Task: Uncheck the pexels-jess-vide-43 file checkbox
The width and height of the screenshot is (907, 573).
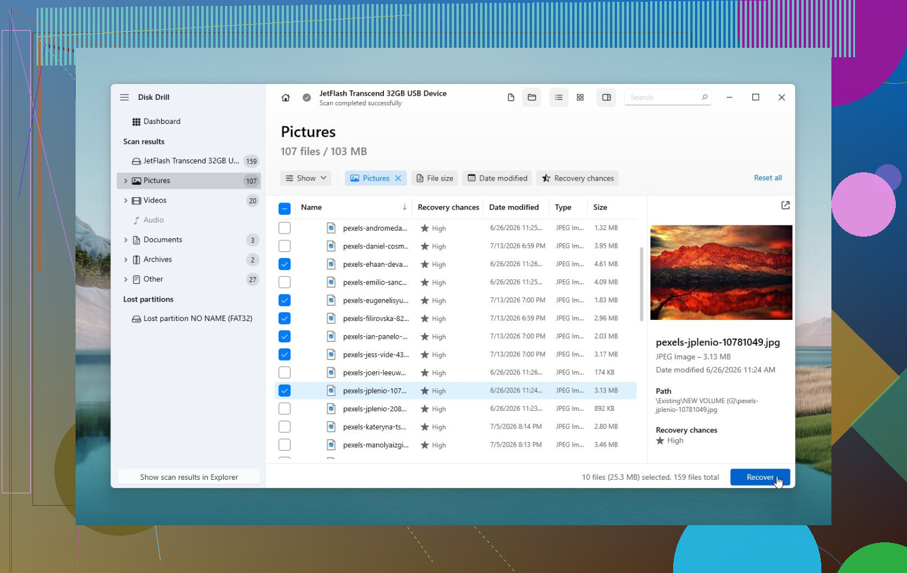Action: point(284,355)
